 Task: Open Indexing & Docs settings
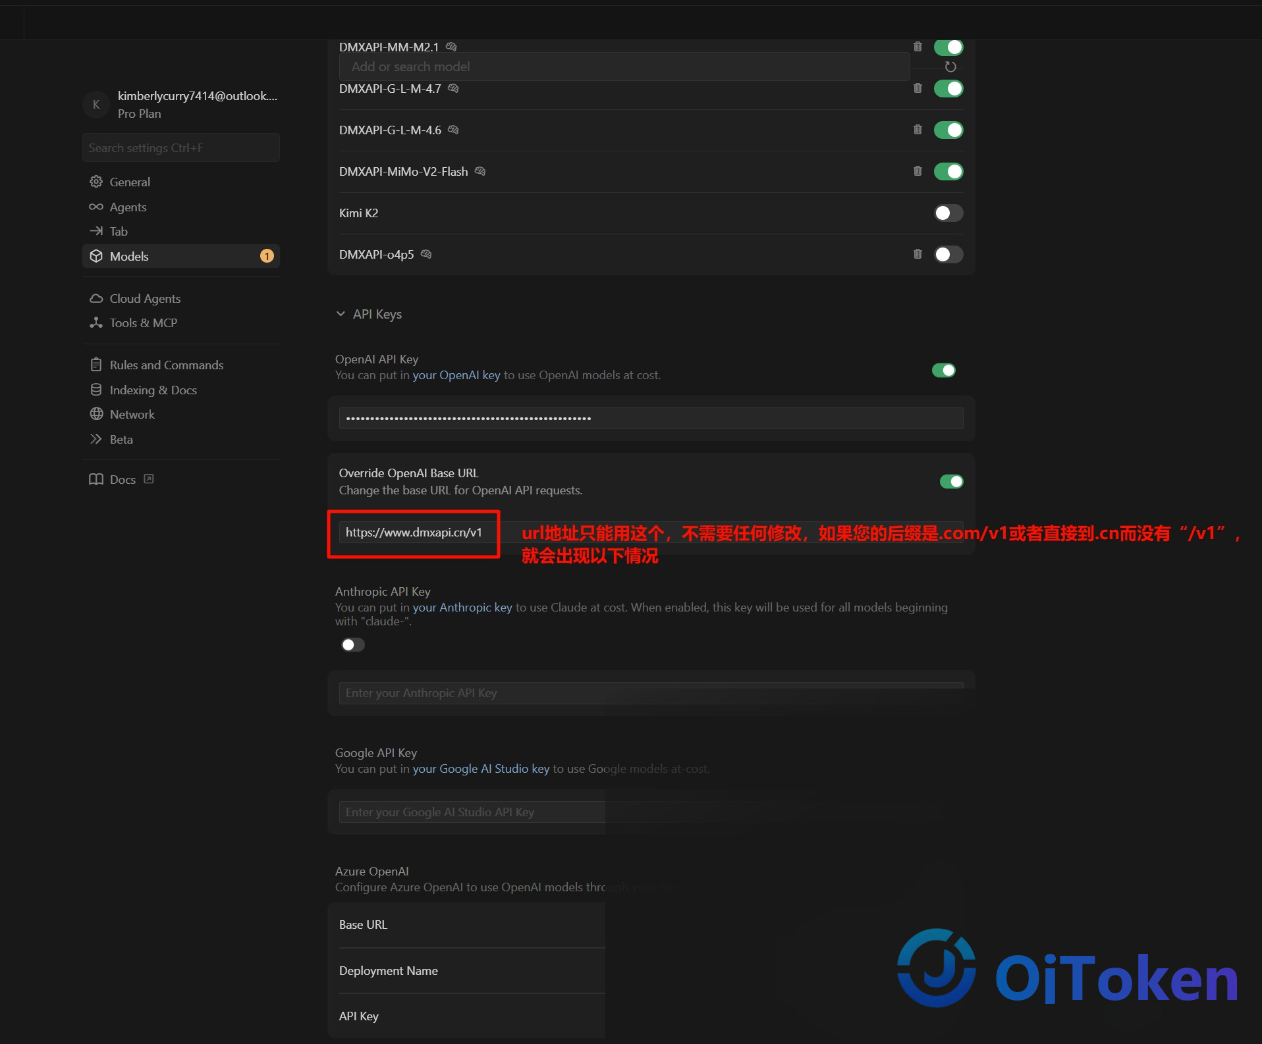[181, 390]
